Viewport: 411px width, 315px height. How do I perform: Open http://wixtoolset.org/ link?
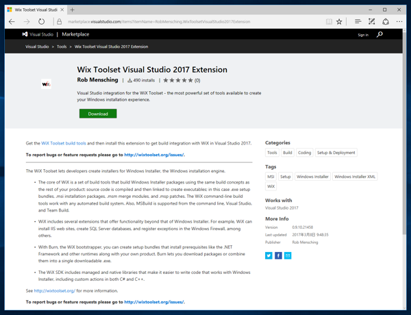[x=55, y=291]
